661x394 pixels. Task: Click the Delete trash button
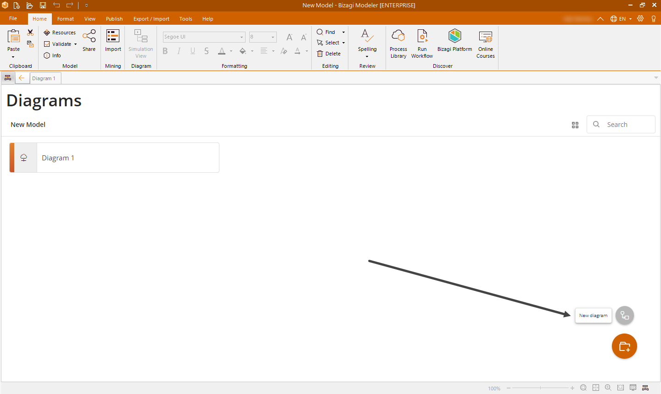pos(329,54)
